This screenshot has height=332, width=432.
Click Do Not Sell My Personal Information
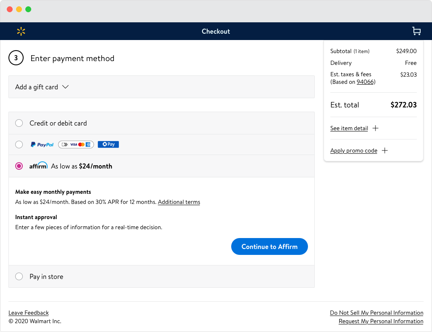pyautogui.click(x=376, y=313)
